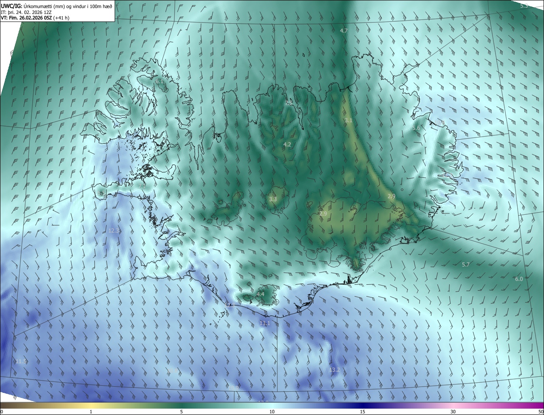
Task: Select the valid time line 'VT: Fim. 26.02.2026 05Z (+41 h)'
Action: click(35, 18)
